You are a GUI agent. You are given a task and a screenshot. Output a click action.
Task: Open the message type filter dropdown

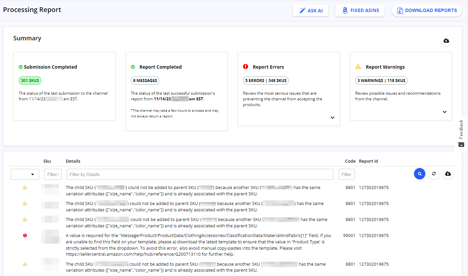[x=25, y=174]
